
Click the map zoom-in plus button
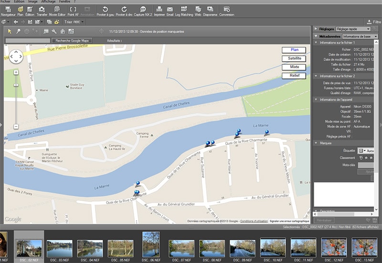tap(16, 72)
